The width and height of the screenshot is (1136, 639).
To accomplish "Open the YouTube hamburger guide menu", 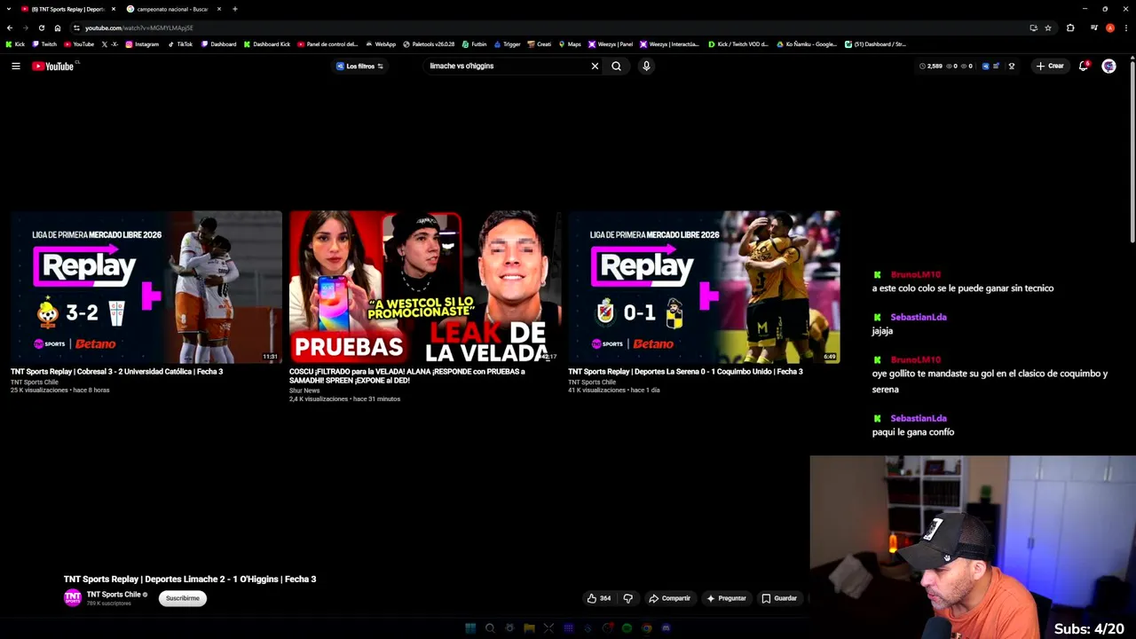I will point(16,66).
